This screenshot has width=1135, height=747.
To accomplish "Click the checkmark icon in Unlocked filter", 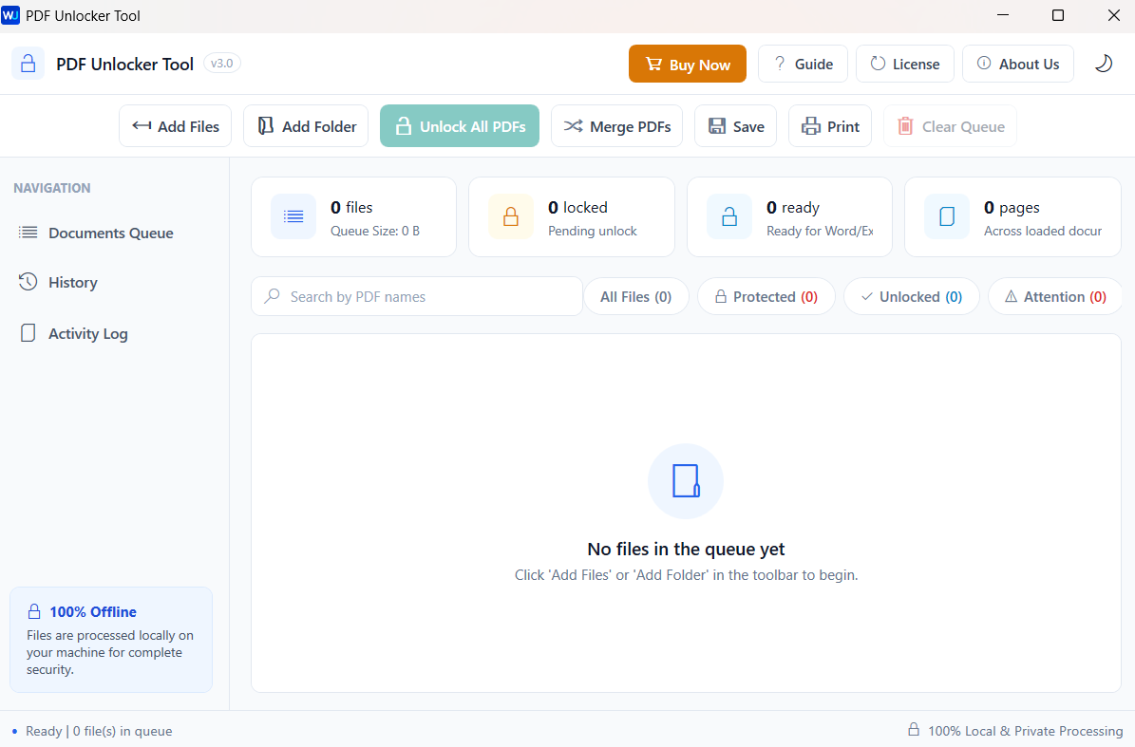I will (866, 296).
